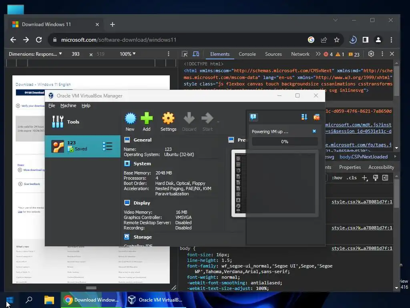The height and width of the screenshot is (308, 410).
Task: Open Windows Start menu on taskbar
Action: click(10, 300)
